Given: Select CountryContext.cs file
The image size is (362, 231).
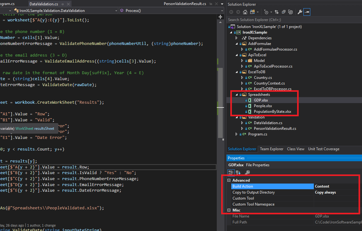Looking at the screenshot, I should point(269,83).
